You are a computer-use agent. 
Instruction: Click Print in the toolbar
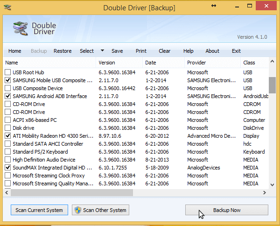pos(141,51)
